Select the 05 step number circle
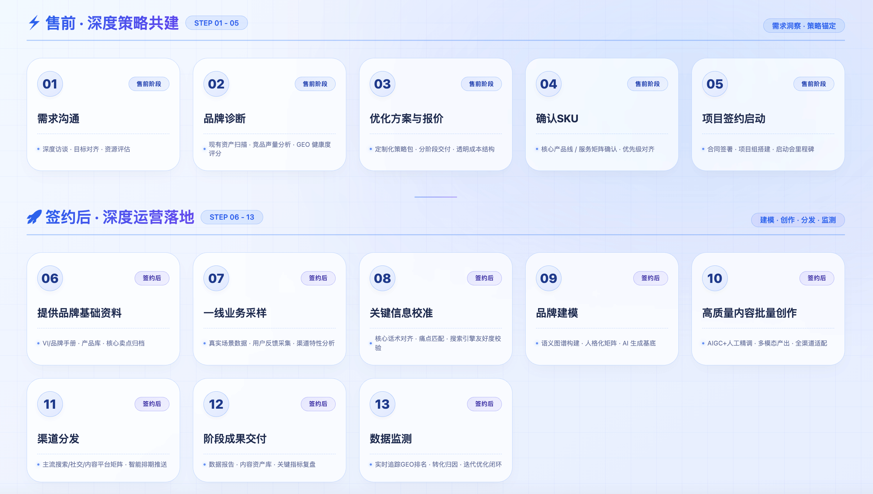The width and height of the screenshot is (873, 494). (x=714, y=84)
